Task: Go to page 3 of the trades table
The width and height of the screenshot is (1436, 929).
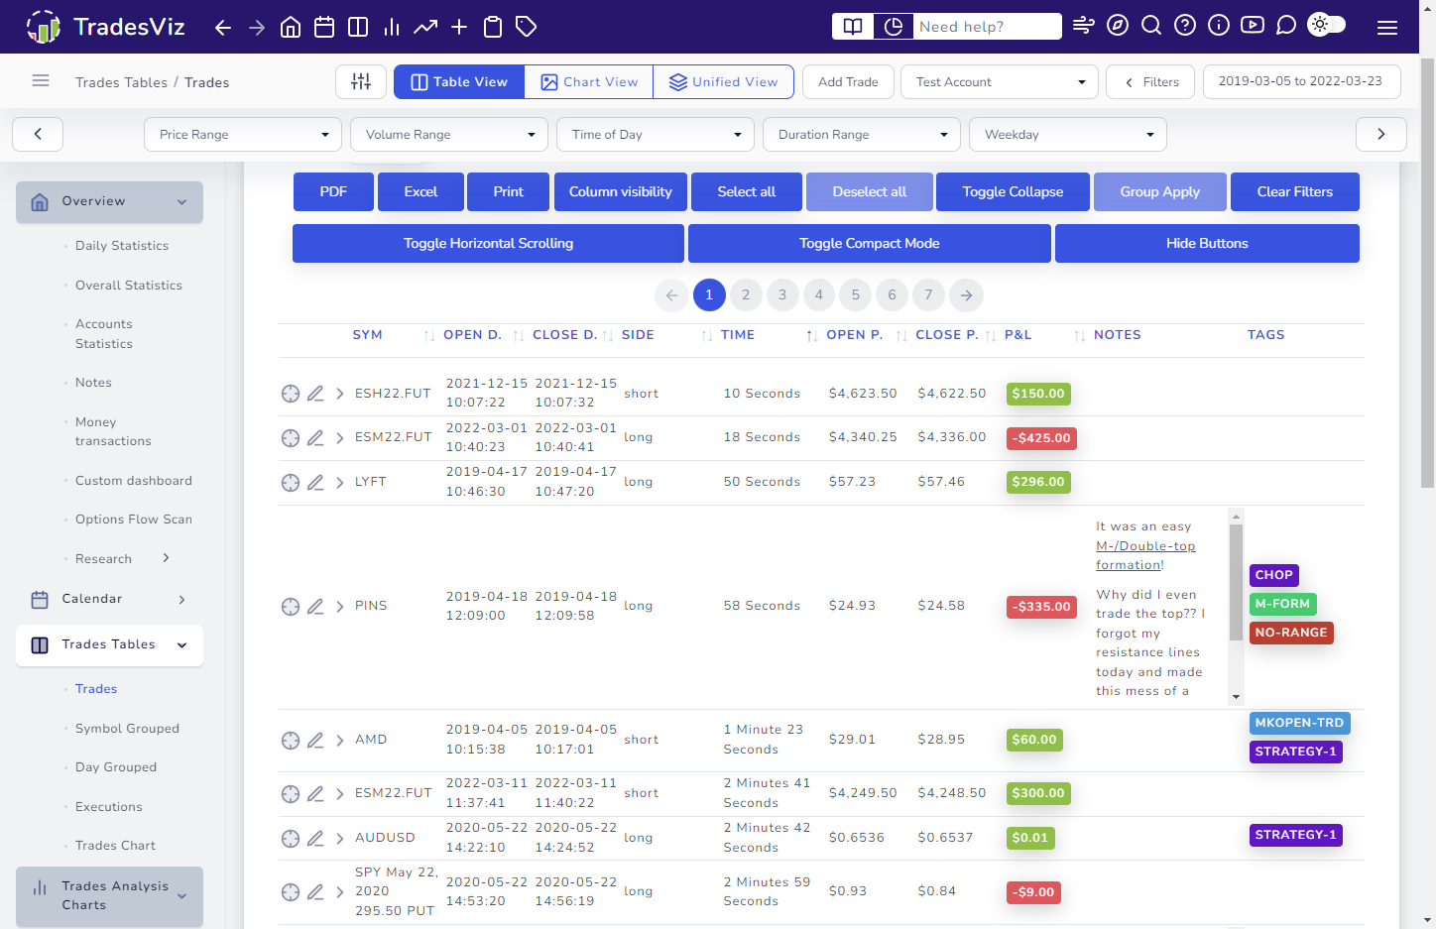Action: pyautogui.click(x=782, y=294)
